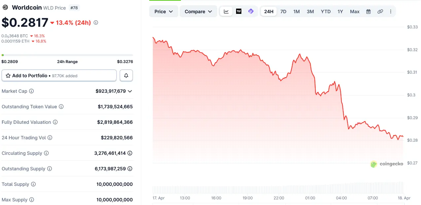The image size is (421, 205).
Task: Click the Add to Portfolio button
Action: click(x=59, y=75)
